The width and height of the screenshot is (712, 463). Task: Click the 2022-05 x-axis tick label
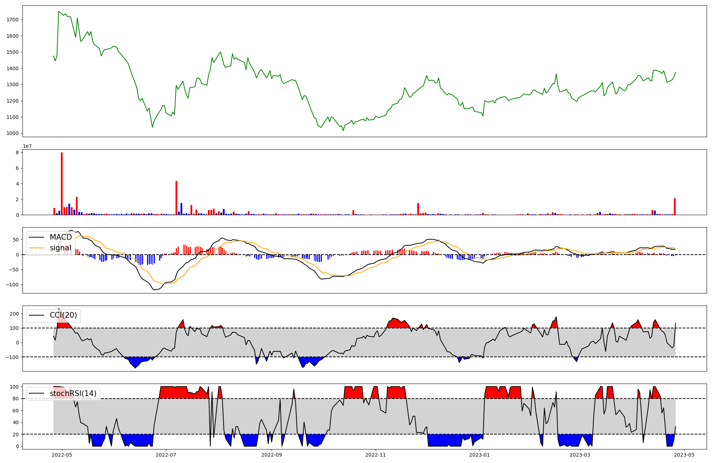pos(62,455)
